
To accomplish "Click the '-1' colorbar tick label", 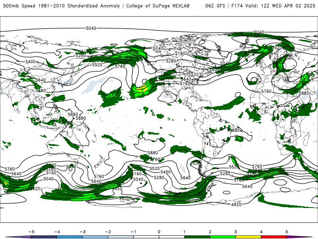I will 133,232.
